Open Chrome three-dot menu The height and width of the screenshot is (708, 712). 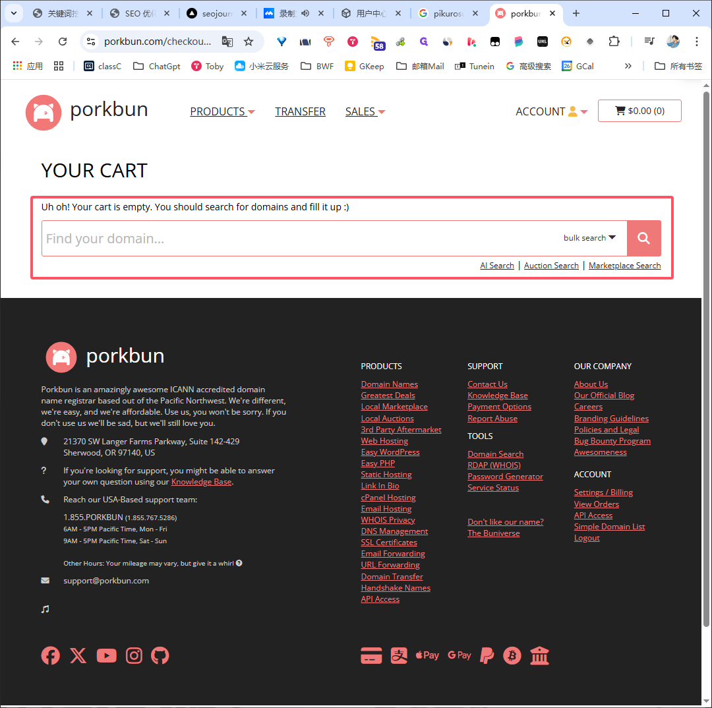pyautogui.click(x=697, y=42)
